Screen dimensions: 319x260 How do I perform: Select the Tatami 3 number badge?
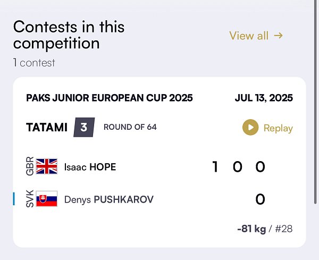point(84,127)
